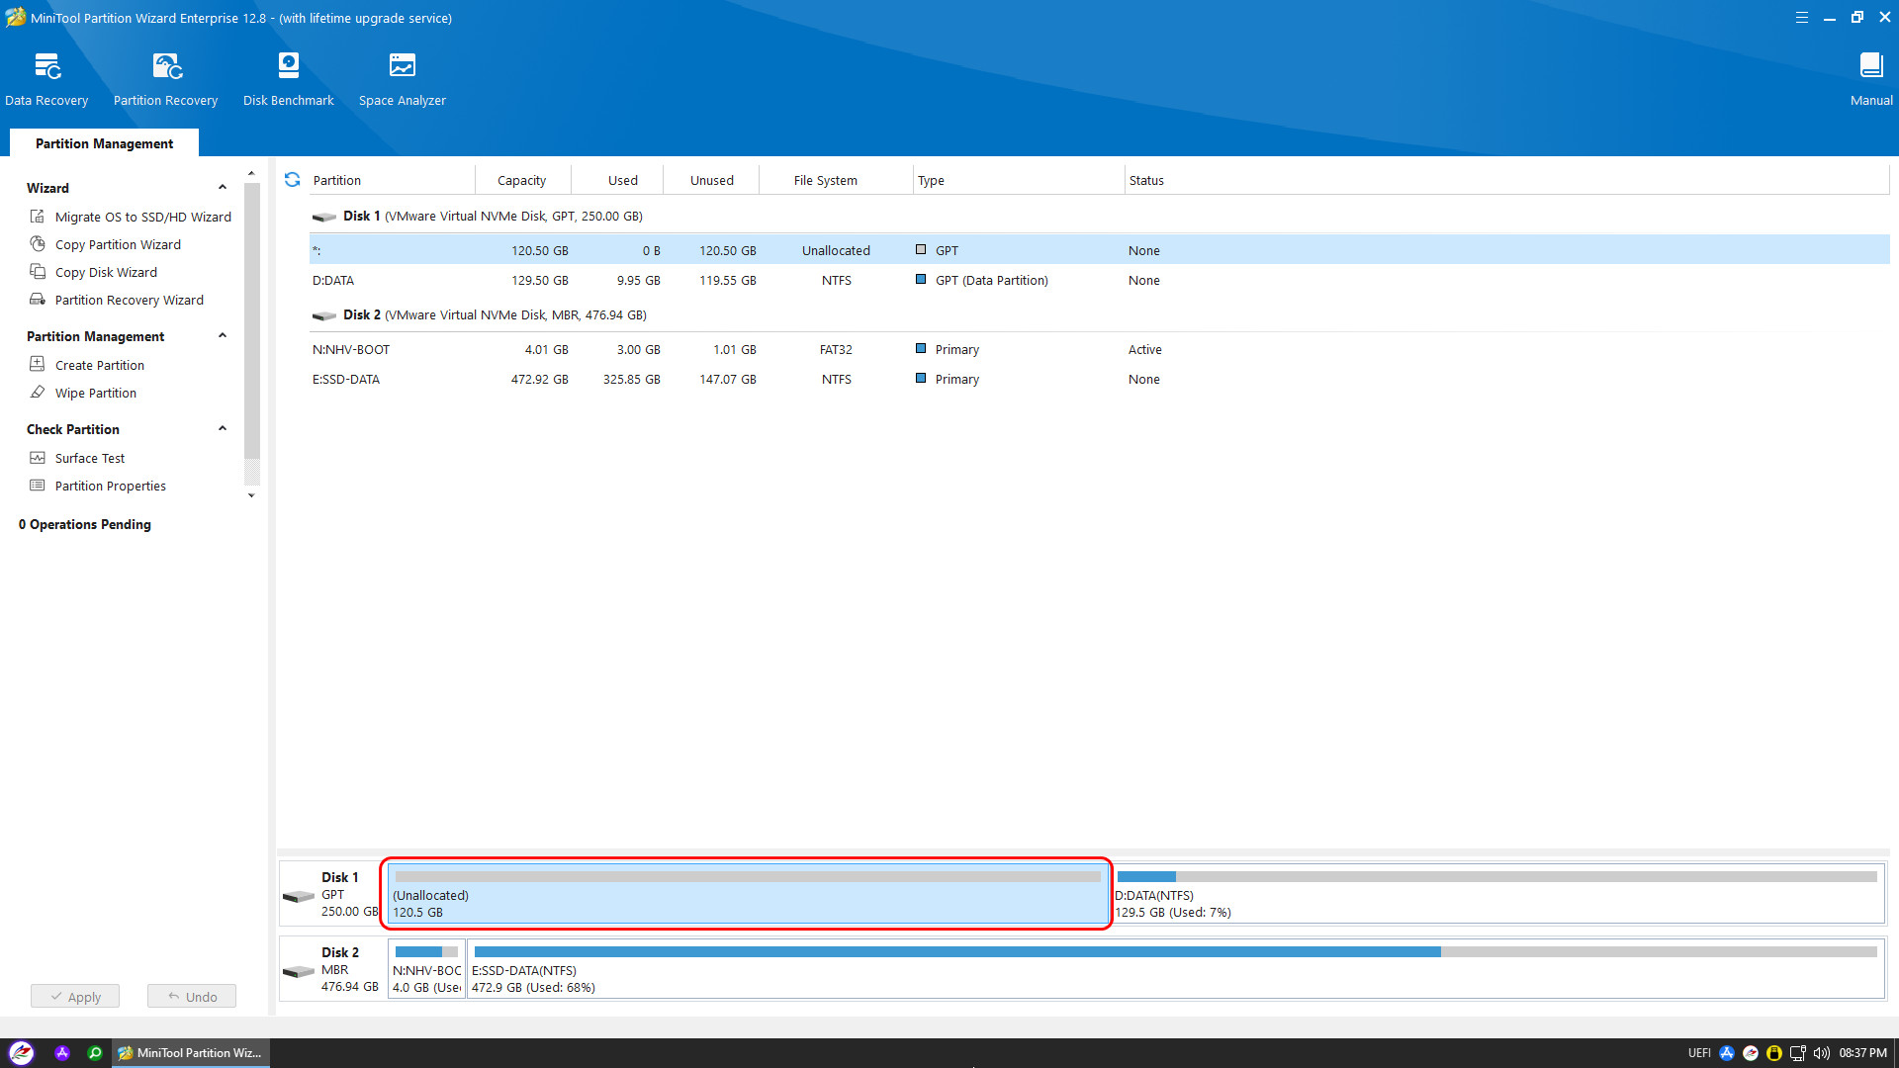Collapse the Check Partition section
The image size is (1899, 1068).
(223, 429)
